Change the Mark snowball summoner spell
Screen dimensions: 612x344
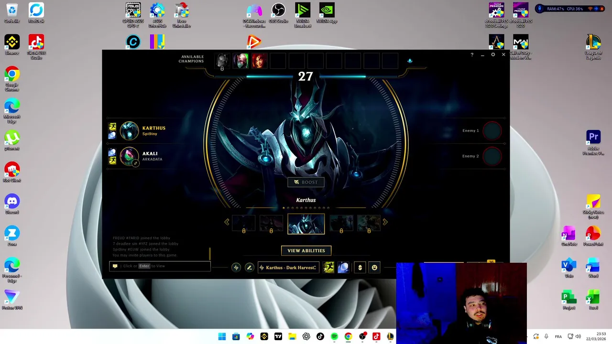click(x=343, y=268)
